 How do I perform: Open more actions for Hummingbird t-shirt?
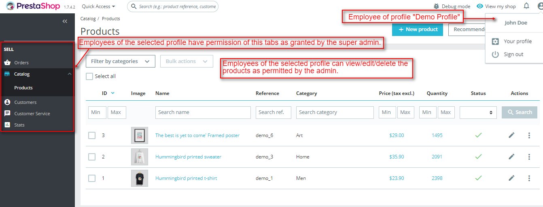529,178
